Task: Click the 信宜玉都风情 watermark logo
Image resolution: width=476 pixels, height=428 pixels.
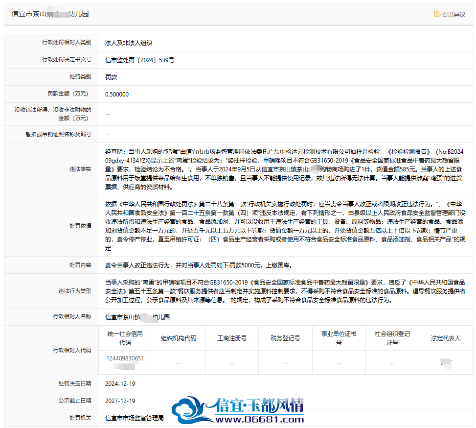Action: point(238,406)
